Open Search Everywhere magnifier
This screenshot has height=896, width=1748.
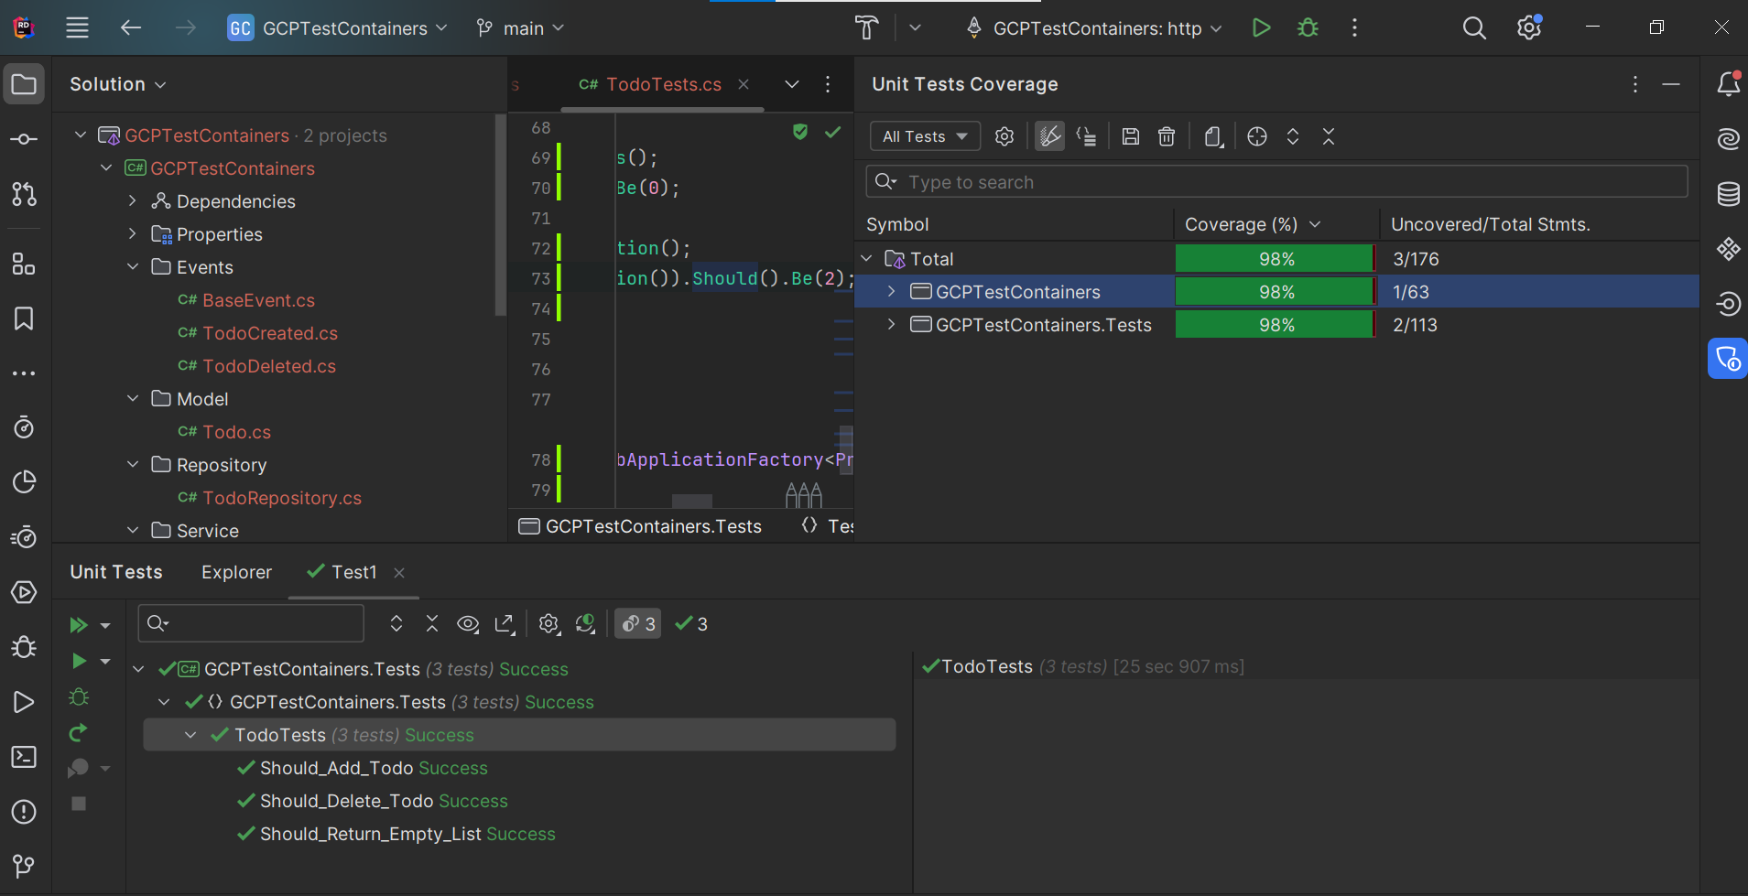point(1474,27)
